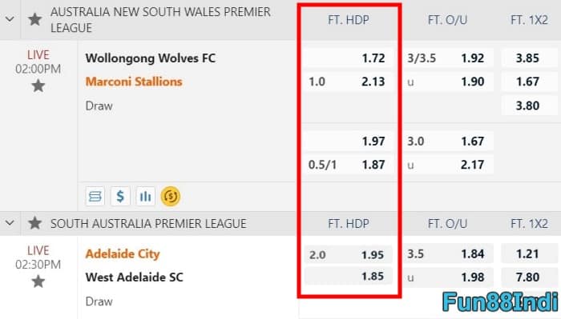This screenshot has width=561, height=319.
Task: Favorite the South Australia Premier League
Action: pyautogui.click(x=34, y=223)
